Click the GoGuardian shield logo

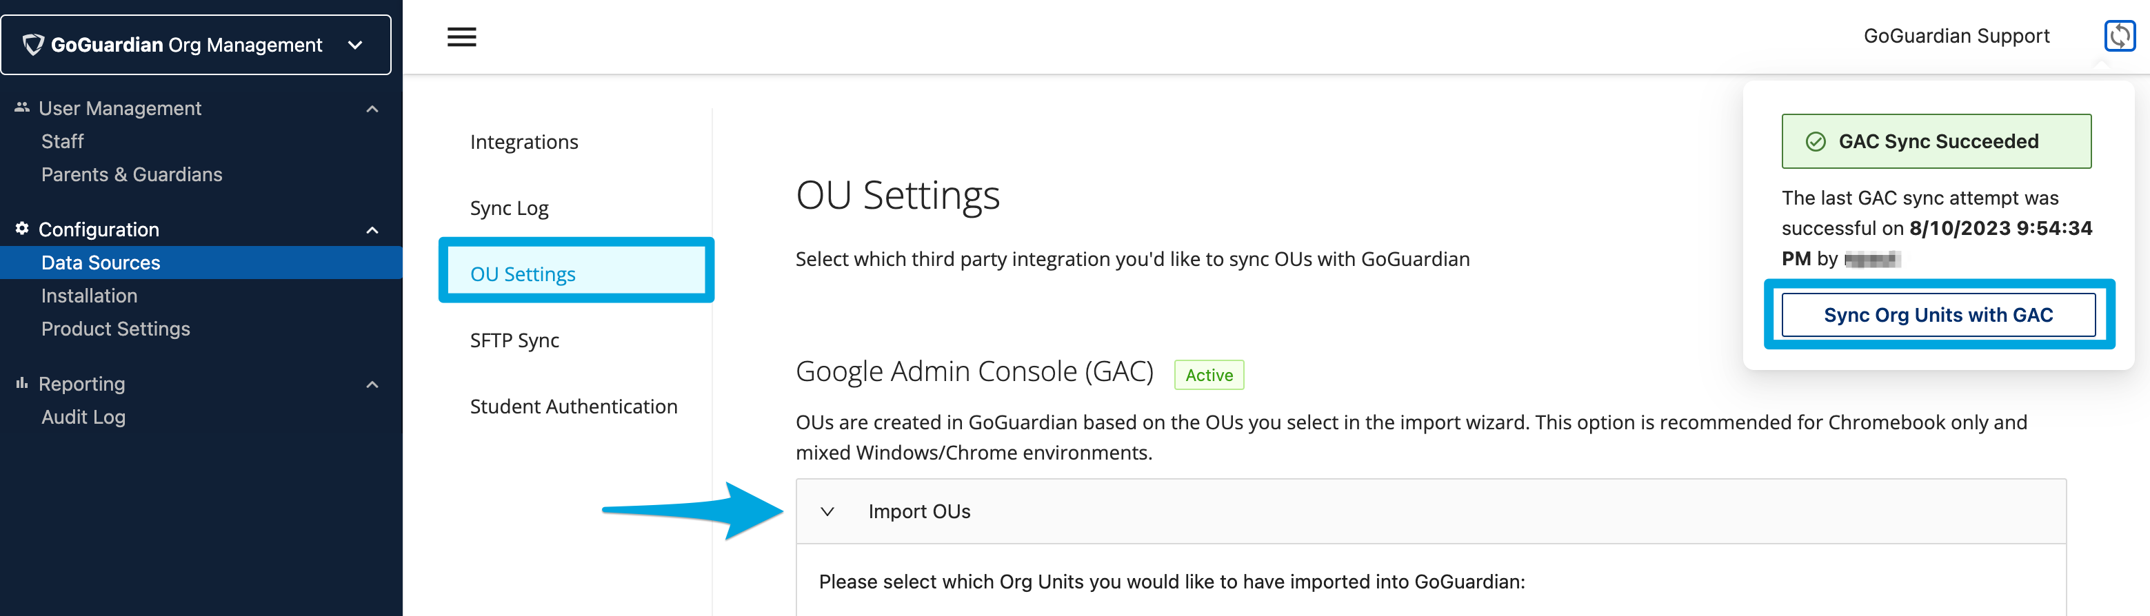32,45
